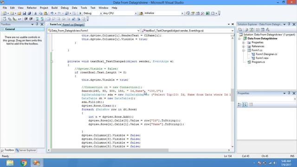The width and height of the screenshot is (297, 167).
Task: Click the Start Page green toolbar icon
Action: point(208,13)
